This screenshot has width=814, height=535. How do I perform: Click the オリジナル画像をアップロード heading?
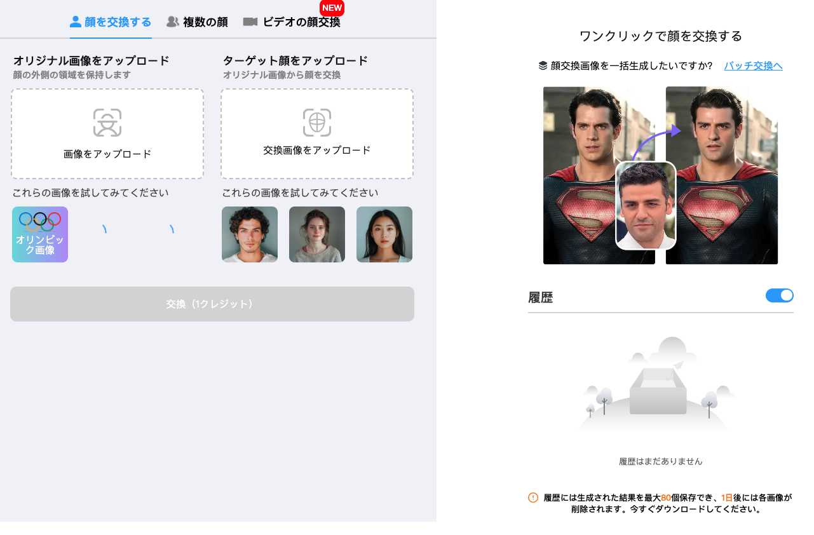pos(92,61)
